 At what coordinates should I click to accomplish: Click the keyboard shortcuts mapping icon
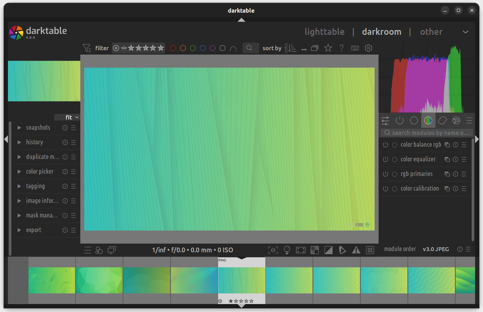(355, 48)
